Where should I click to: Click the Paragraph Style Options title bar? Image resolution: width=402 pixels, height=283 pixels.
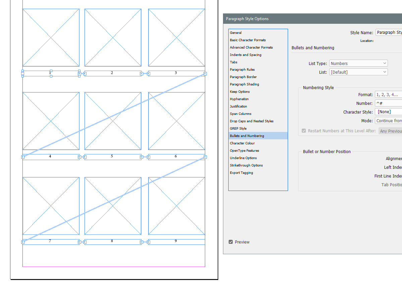tap(312, 19)
